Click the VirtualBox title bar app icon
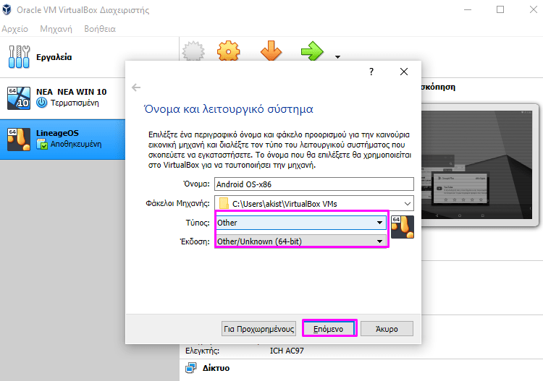 tap(7, 9)
